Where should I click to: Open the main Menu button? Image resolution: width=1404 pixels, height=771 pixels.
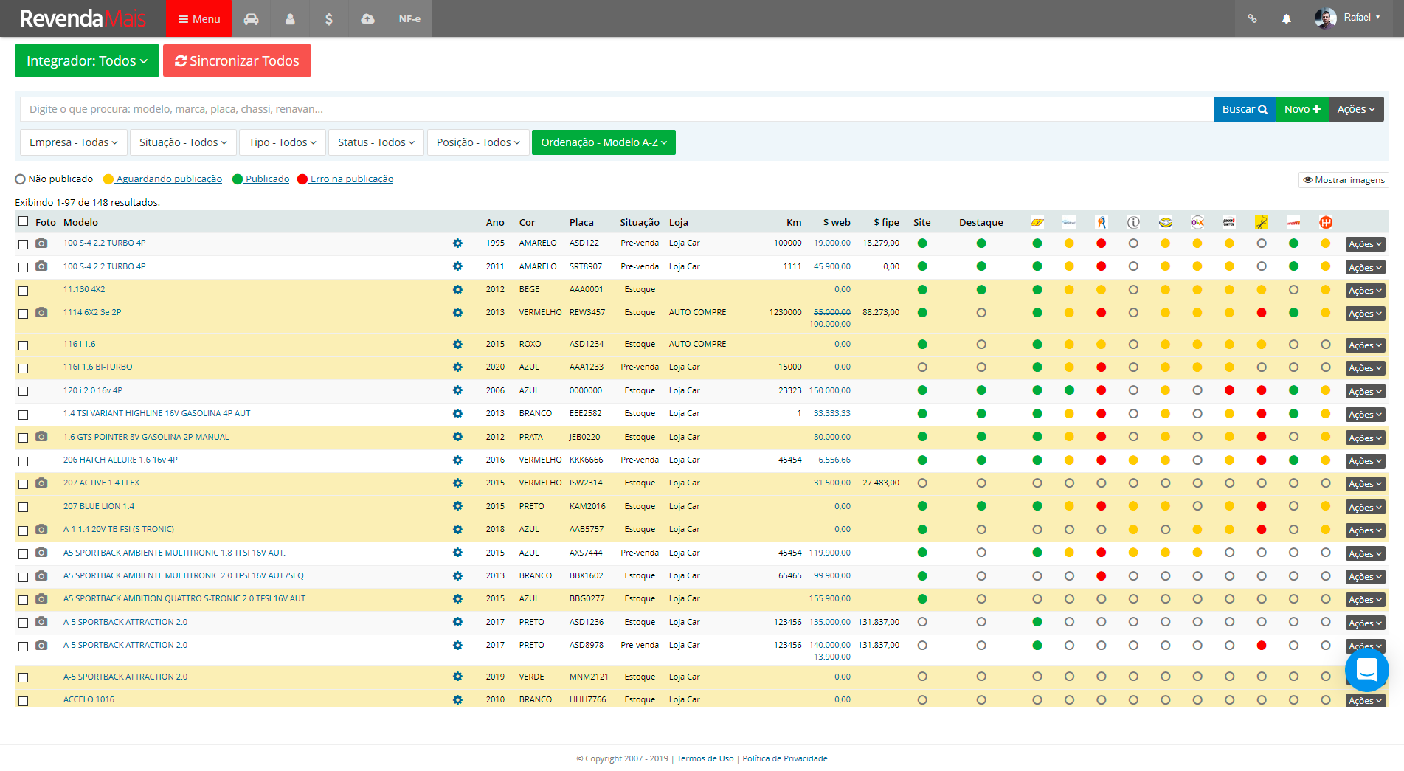pos(199,18)
